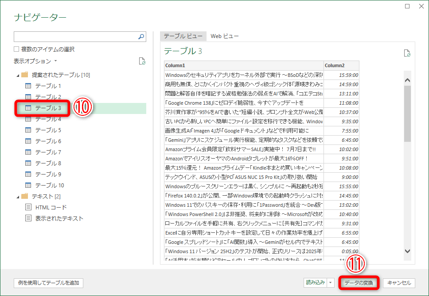The height and width of the screenshot is (296, 429).
Task: Click the folder icon of 提案されたテーブル
Action: pos(24,75)
